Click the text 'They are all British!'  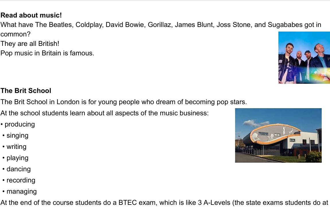pos(30,44)
